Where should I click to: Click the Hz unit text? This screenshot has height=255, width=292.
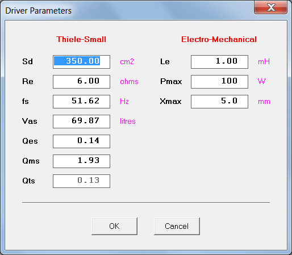click(124, 101)
